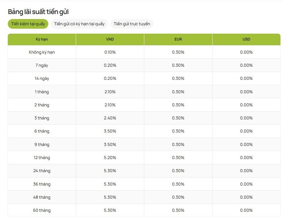Viewport: 282px width, 218px height.
Task: Click the EUR column header
Action: pos(178,39)
